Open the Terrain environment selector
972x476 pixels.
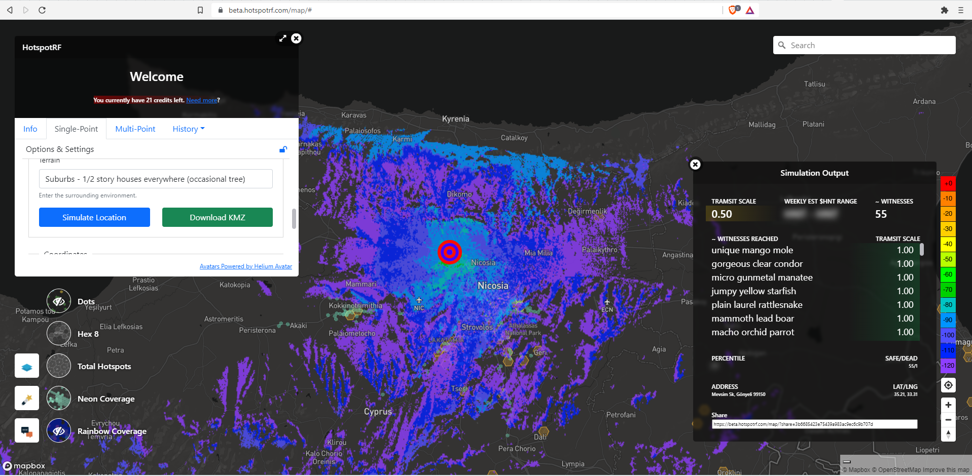click(156, 179)
